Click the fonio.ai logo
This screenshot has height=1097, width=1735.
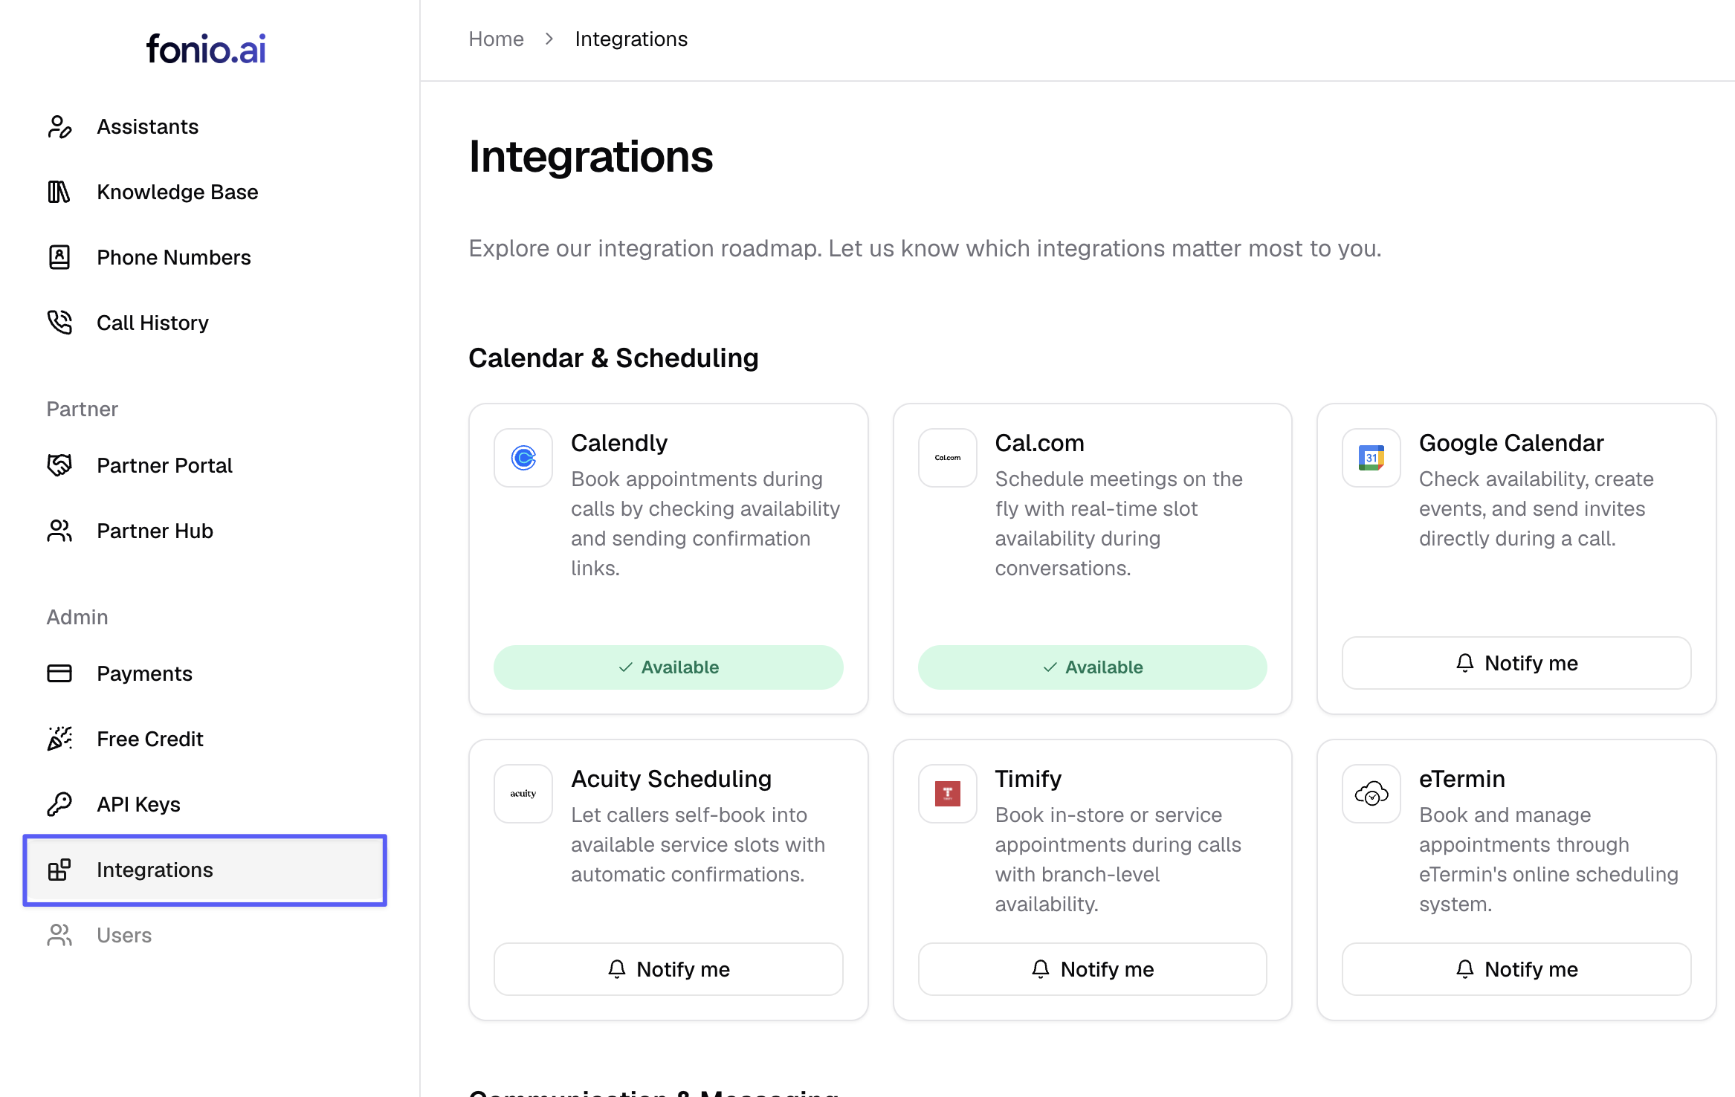[x=206, y=49]
